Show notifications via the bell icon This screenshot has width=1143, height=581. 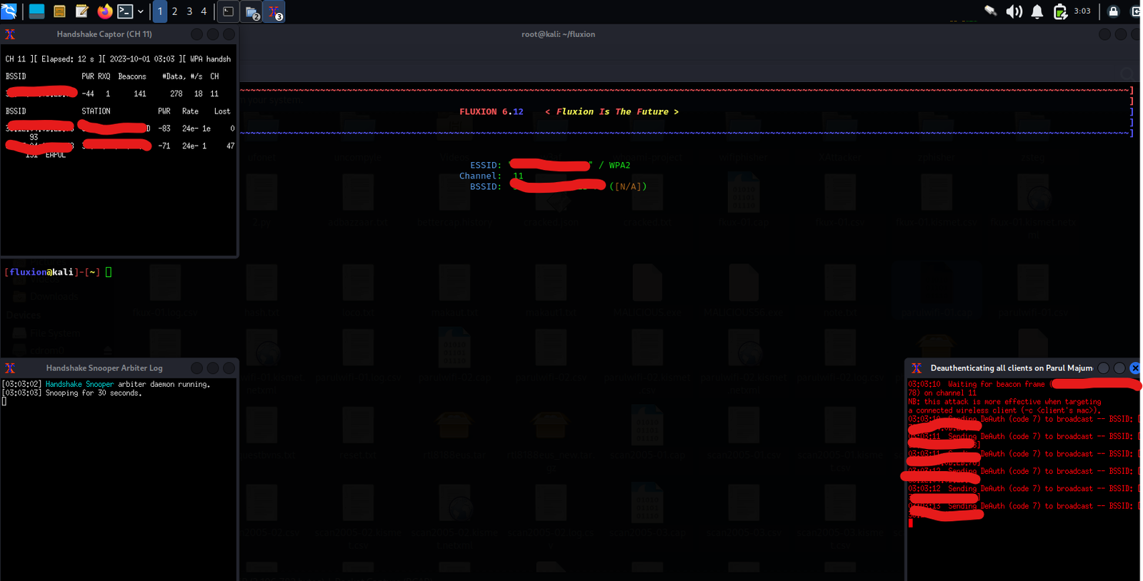point(1037,11)
